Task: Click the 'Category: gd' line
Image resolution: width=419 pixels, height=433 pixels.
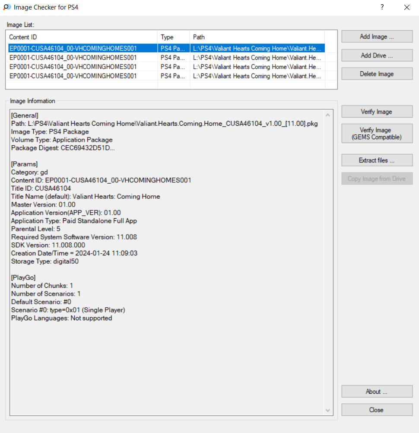Action: (x=29, y=172)
